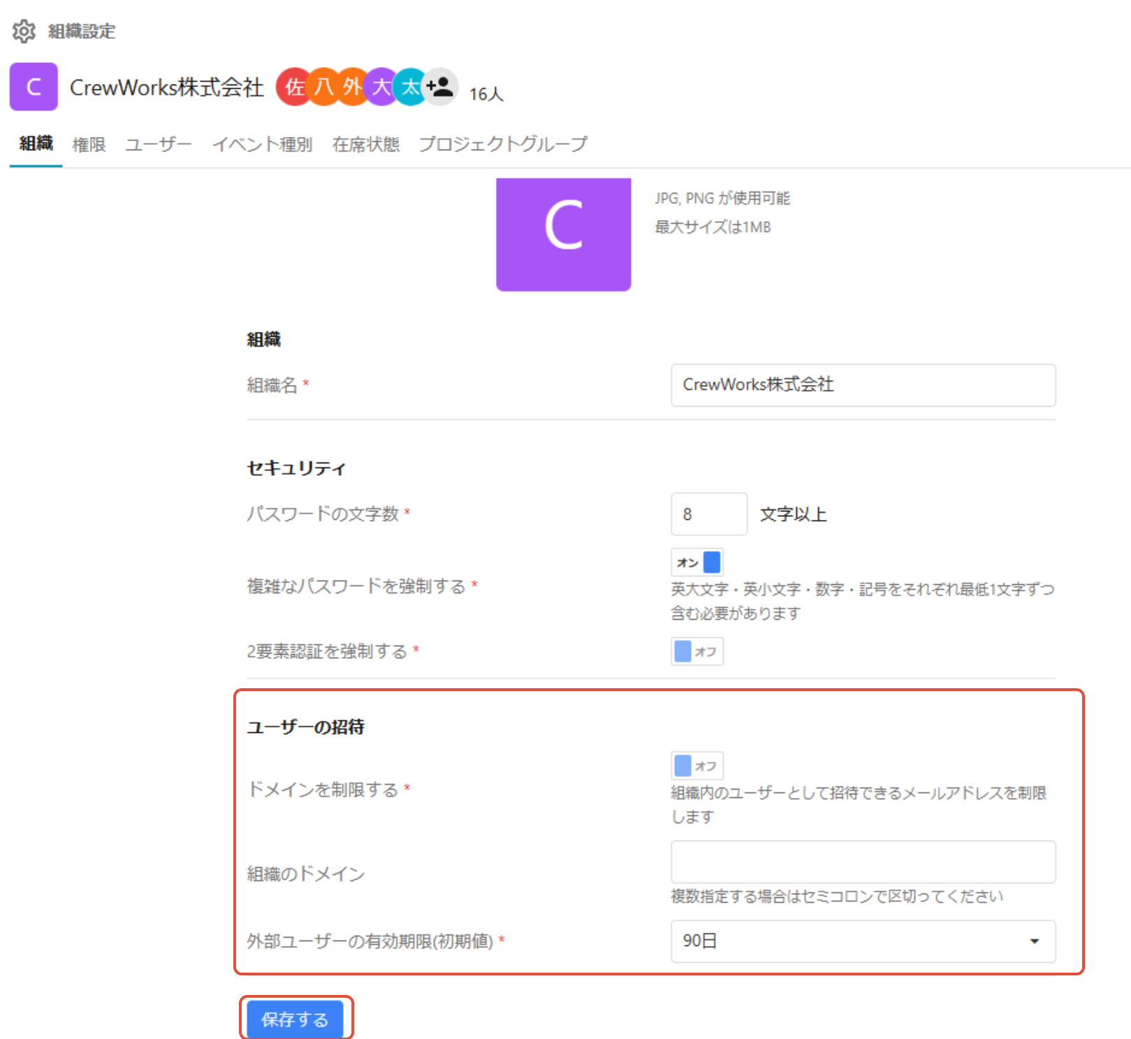The width and height of the screenshot is (1131, 1039).
Task: Click the text JPG, PNG が使用可能
Action: [x=722, y=198]
